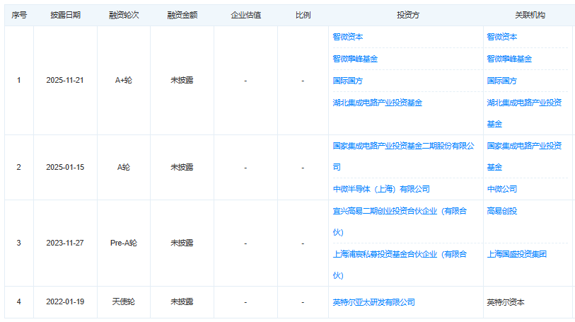Select the 融资金额 column header
Viewport: 575px width, 322px height.
pos(182,15)
